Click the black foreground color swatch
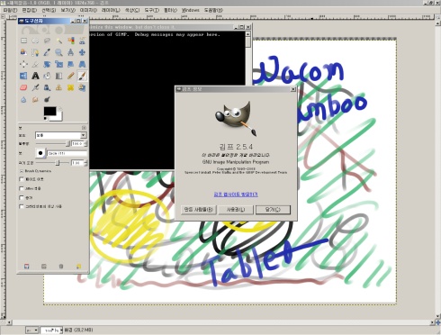Image resolution: width=441 pixels, height=335 pixels. 49,111
